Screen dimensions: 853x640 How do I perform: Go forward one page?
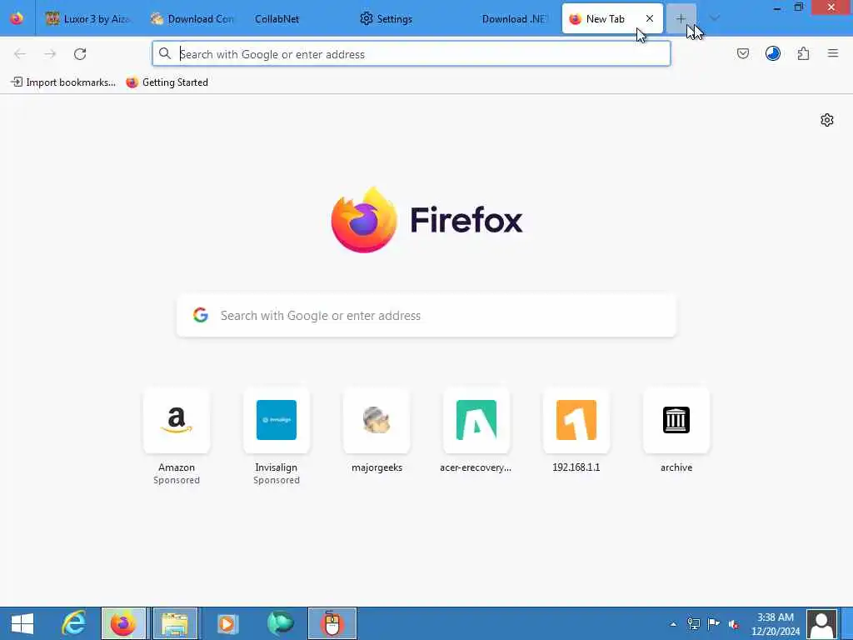[50, 54]
